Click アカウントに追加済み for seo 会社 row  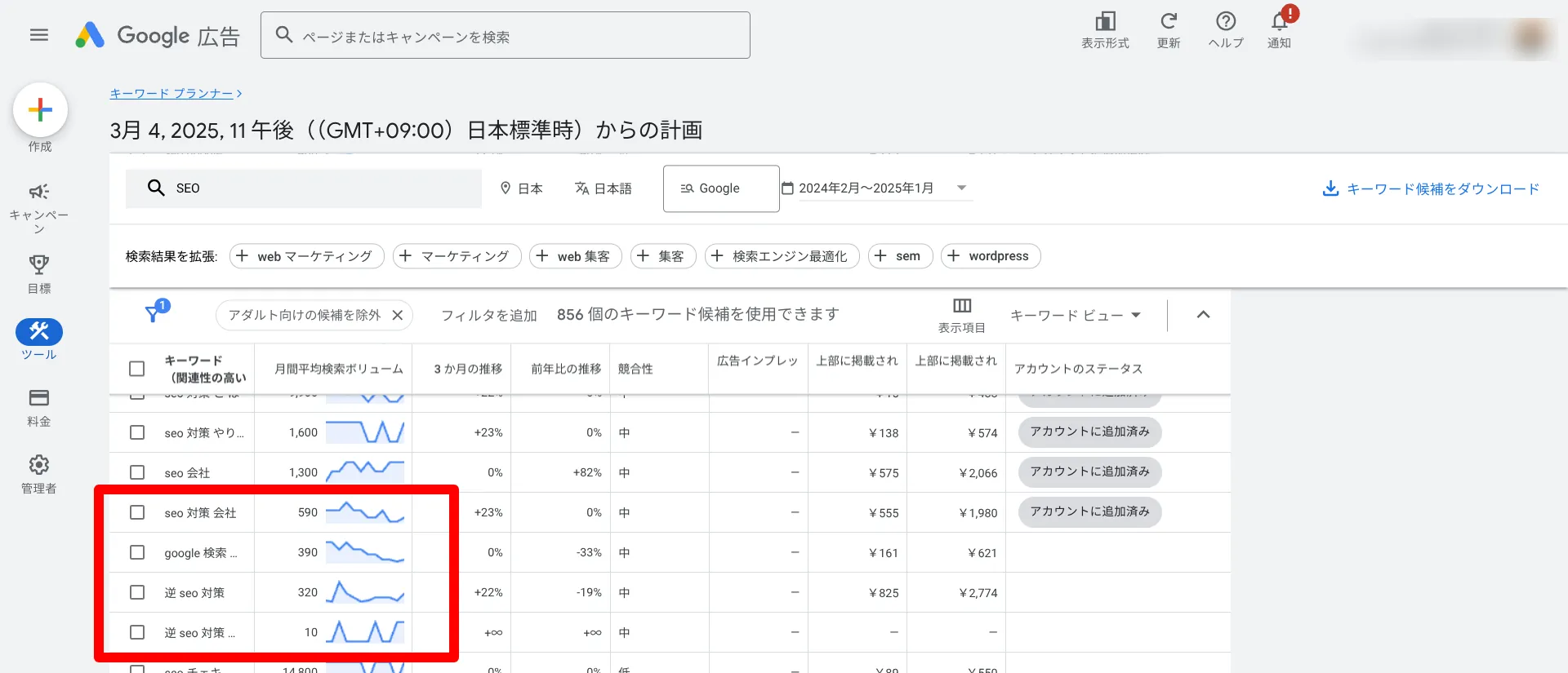pos(1089,472)
